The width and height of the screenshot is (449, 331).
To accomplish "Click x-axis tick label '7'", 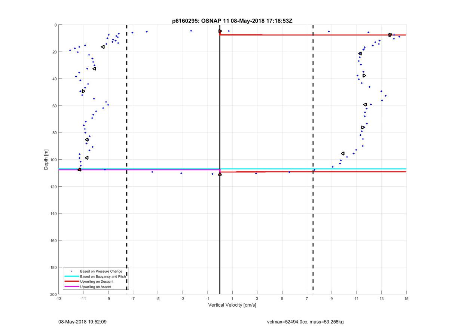I will click(x=307, y=299).
